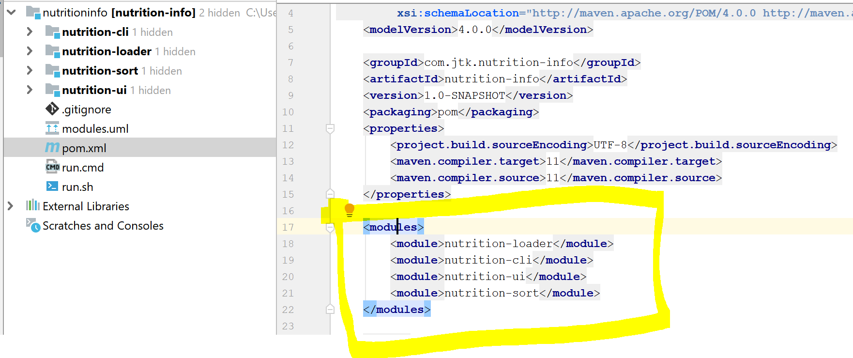
Task: Click nutrition-sort module entry in editor
Action: tap(495, 293)
